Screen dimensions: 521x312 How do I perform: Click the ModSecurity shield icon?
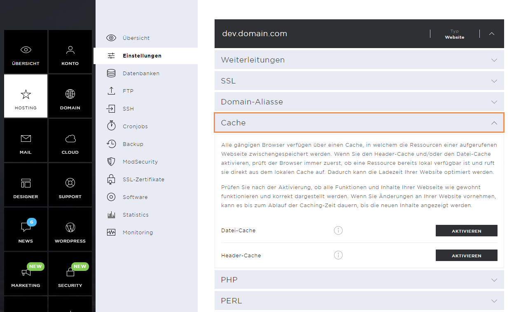click(x=111, y=162)
